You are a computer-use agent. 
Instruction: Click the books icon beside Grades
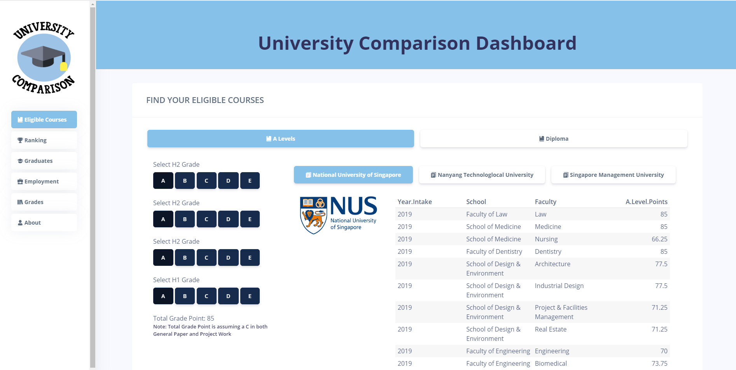[x=20, y=202]
